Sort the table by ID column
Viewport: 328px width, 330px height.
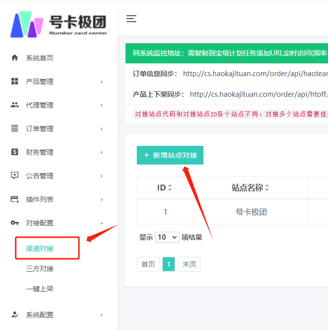click(165, 188)
